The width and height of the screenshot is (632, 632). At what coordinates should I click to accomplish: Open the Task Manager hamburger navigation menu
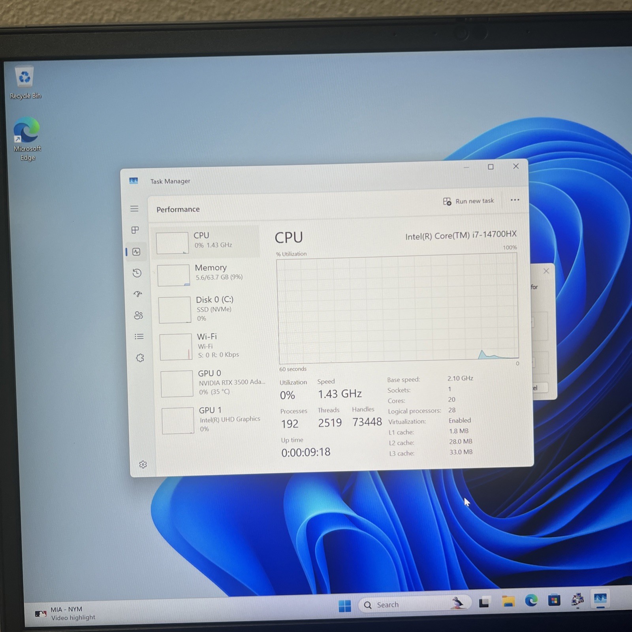(134, 209)
